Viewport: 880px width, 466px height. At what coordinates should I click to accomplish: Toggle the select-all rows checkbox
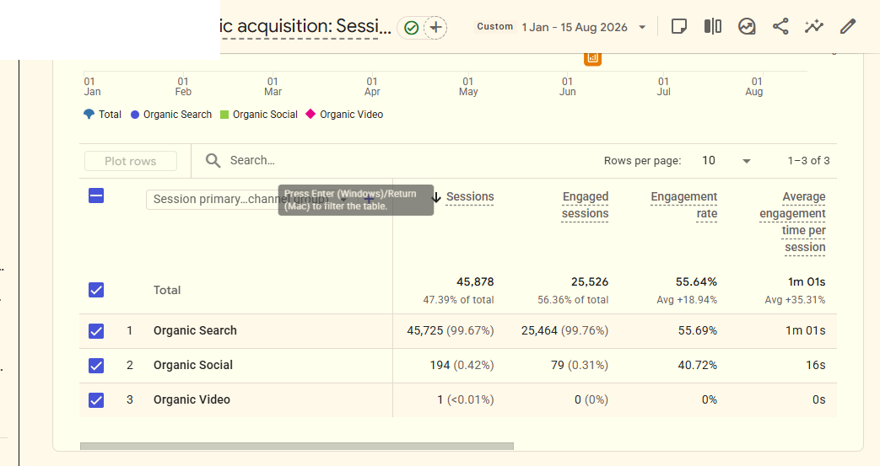coord(96,196)
